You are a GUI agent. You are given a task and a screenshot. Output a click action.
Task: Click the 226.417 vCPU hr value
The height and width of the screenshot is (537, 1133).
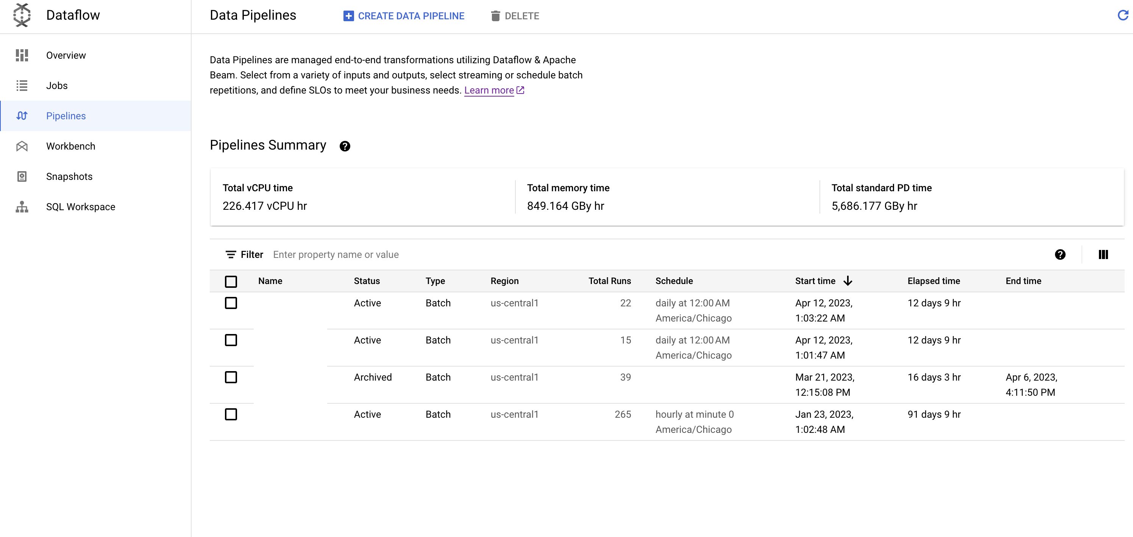tap(265, 206)
